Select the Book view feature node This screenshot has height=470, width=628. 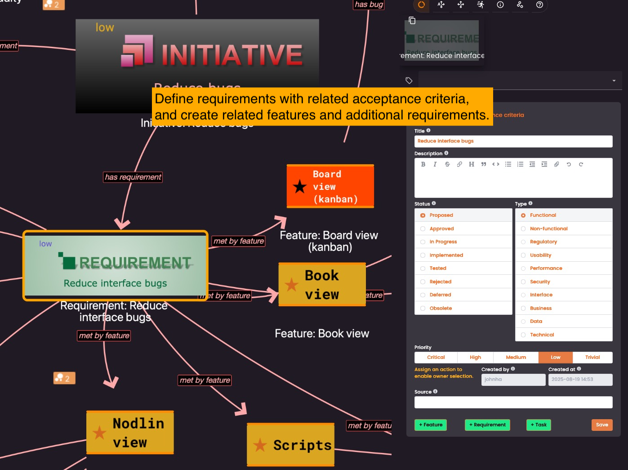(x=322, y=285)
